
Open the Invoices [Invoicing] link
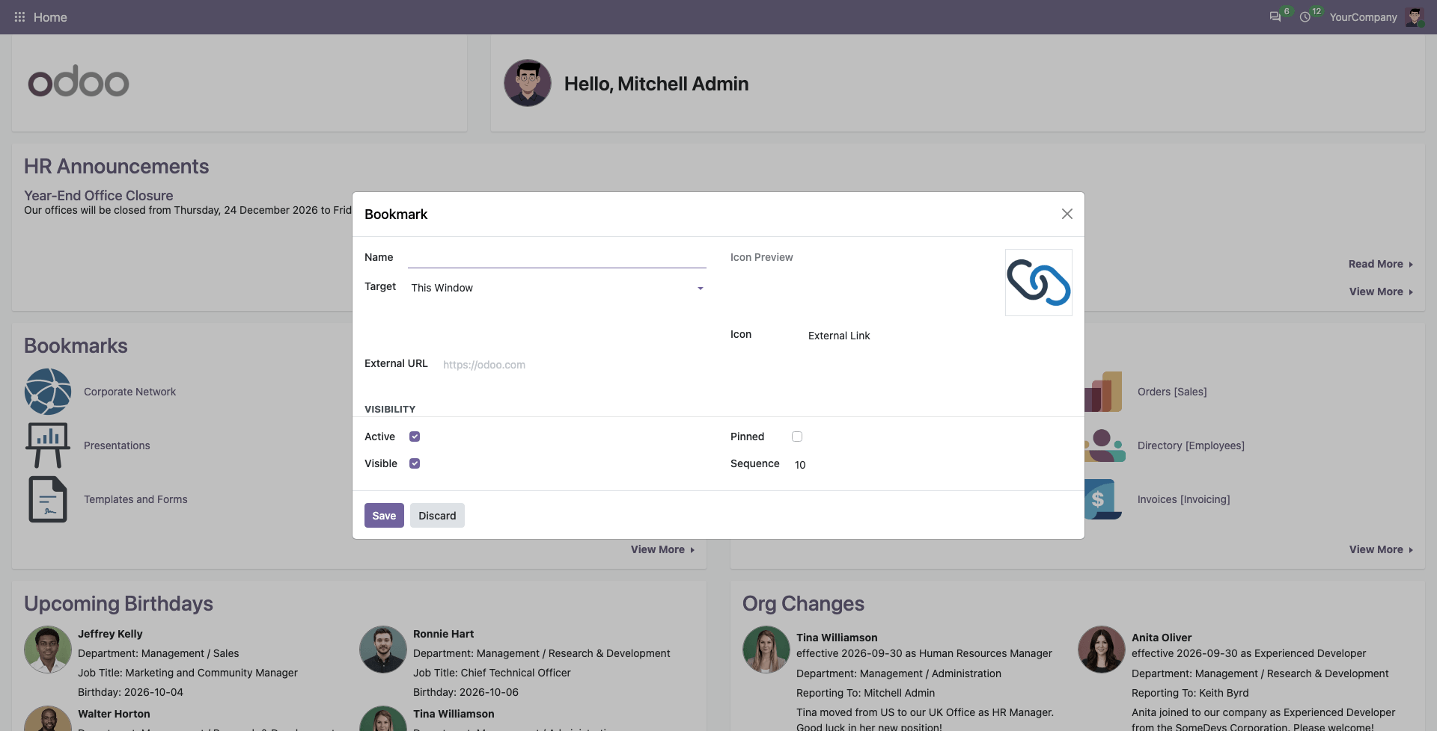click(1183, 499)
